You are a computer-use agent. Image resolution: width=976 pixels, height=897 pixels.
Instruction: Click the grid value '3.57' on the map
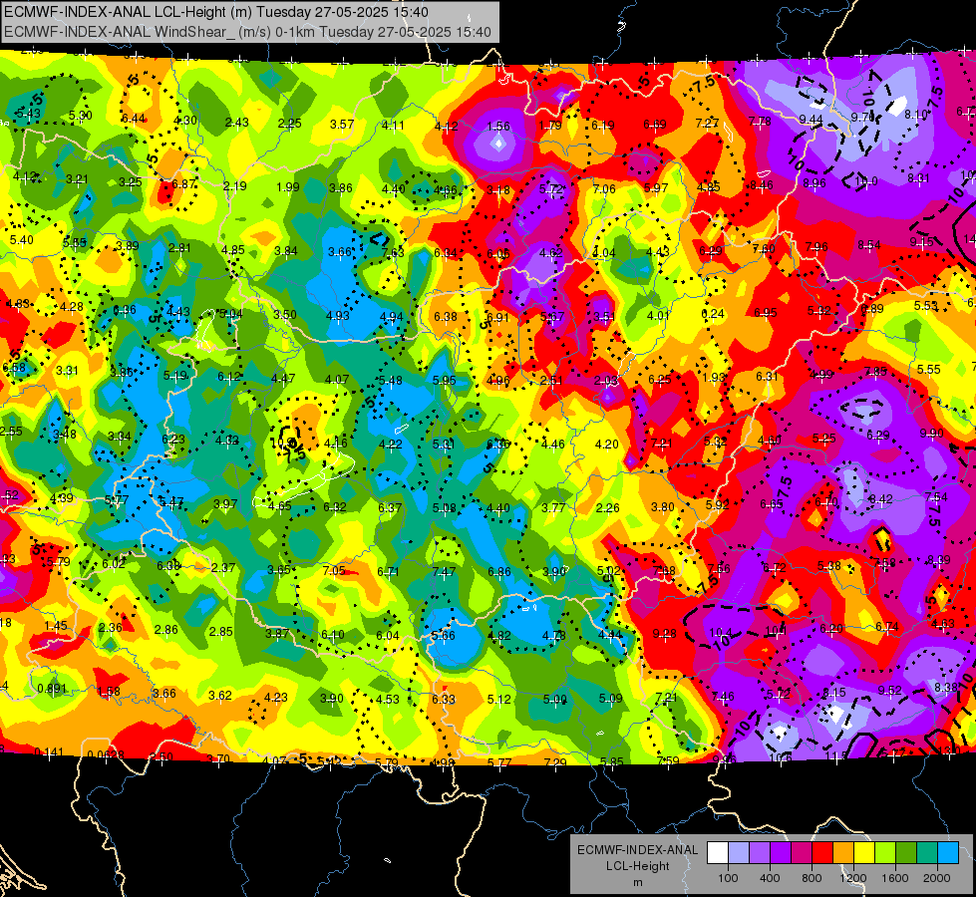tap(342, 125)
